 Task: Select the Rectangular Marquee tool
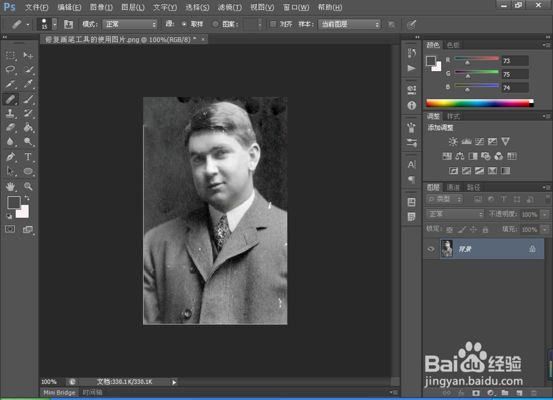click(11, 55)
